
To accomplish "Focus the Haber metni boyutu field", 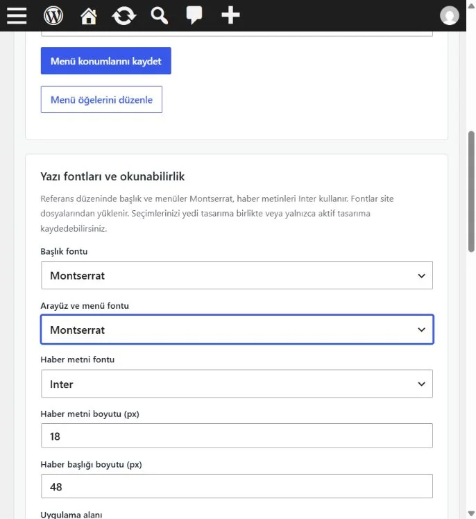I will coord(237,436).
